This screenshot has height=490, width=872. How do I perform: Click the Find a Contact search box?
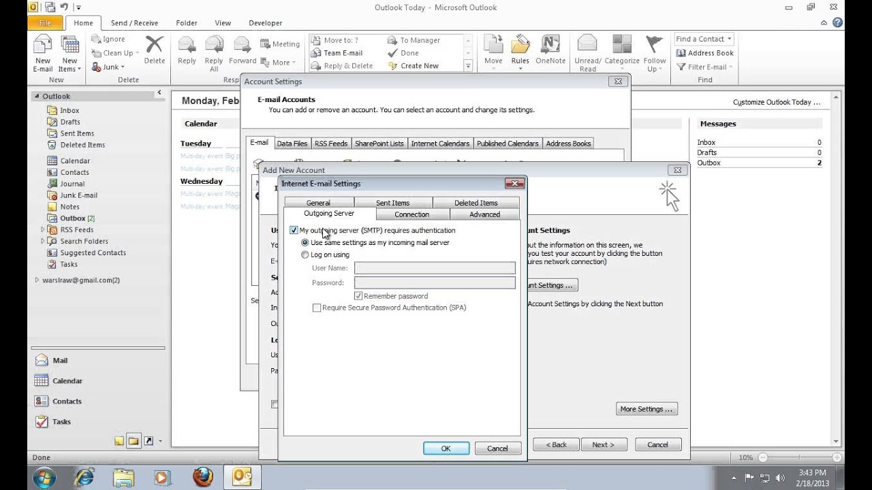(x=704, y=39)
